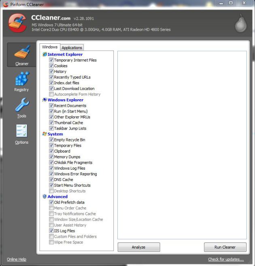The width and height of the screenshot is (255, 266).
Task: Click the Check for updates link
Action: click(x=226, y=260)
